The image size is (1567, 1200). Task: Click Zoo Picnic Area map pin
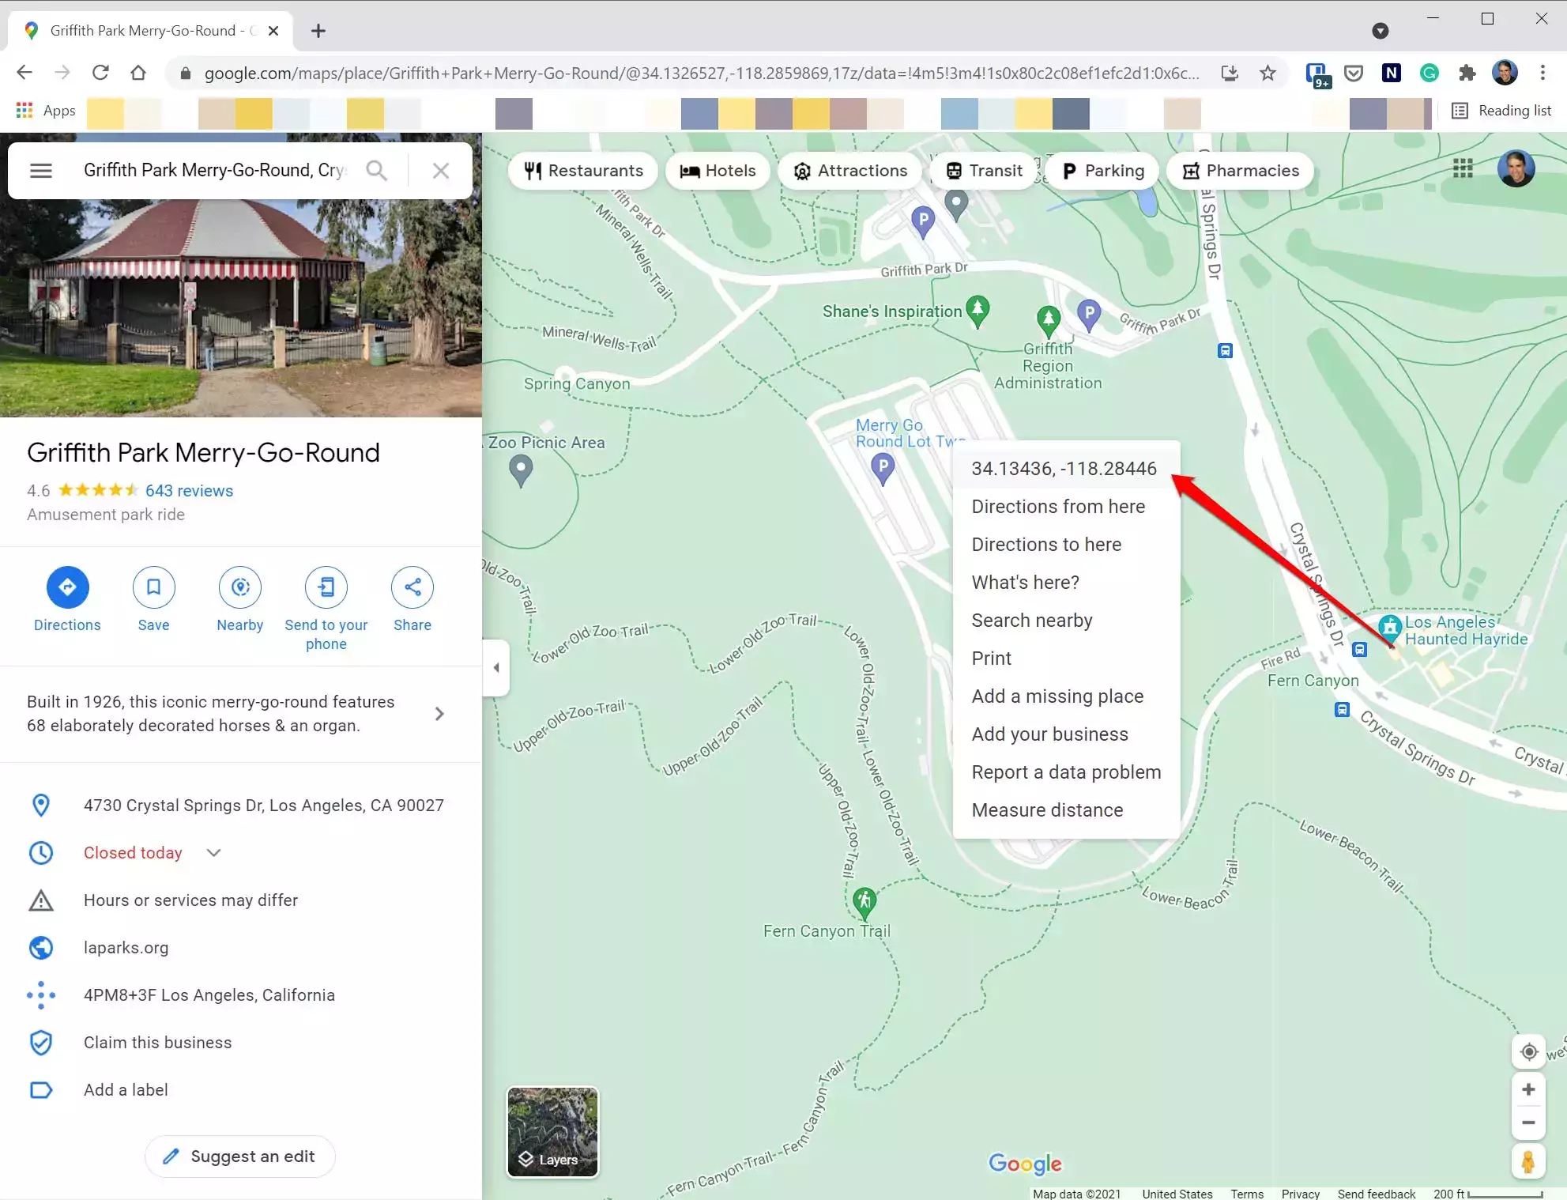[520, 470]
